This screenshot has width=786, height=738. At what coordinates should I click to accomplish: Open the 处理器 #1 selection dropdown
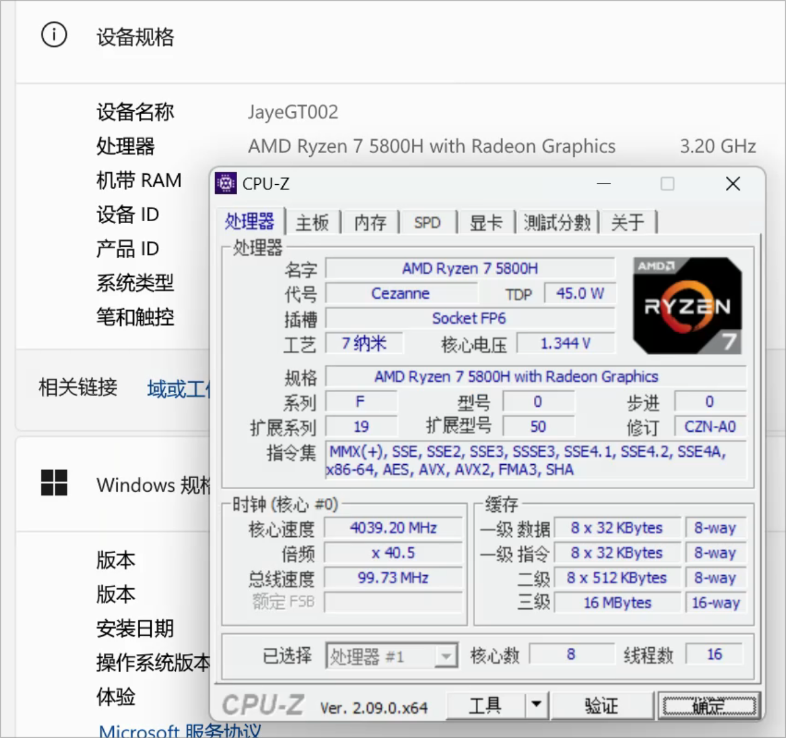[x=446, y=657]
